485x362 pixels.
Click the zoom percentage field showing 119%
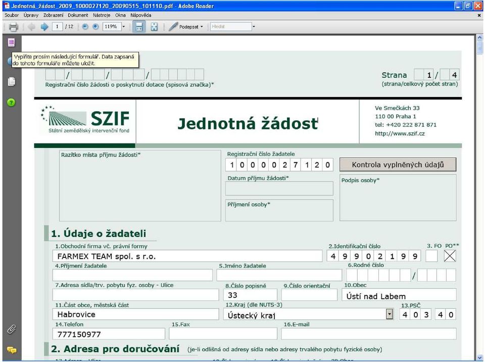(111, 27)
